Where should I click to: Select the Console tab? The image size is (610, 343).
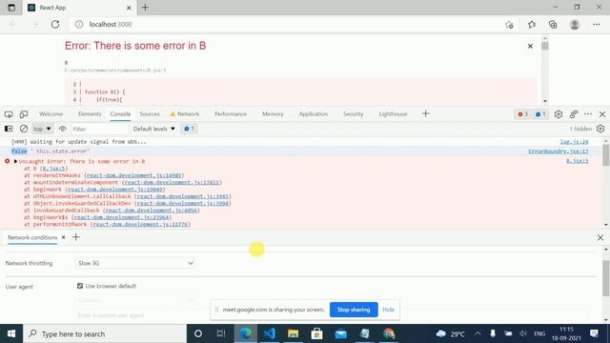[x=120, y=114]
